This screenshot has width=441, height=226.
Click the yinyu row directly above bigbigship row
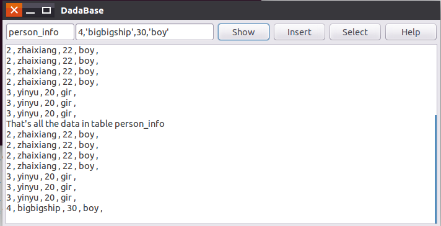click(x=41, y=198)
